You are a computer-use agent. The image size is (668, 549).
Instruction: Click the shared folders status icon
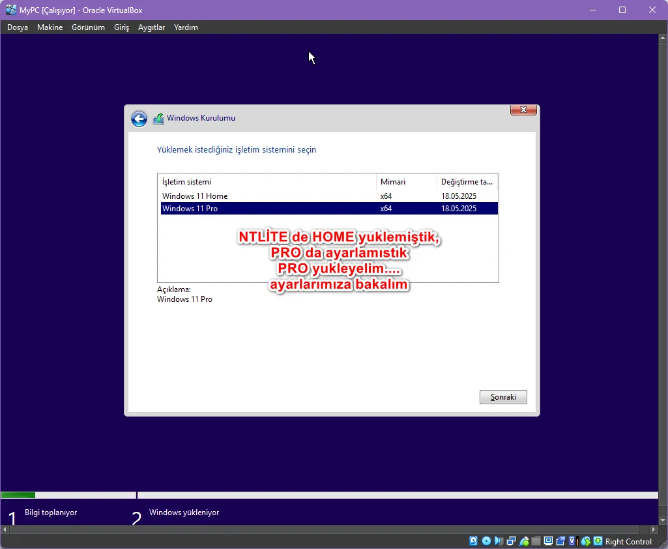536,541
